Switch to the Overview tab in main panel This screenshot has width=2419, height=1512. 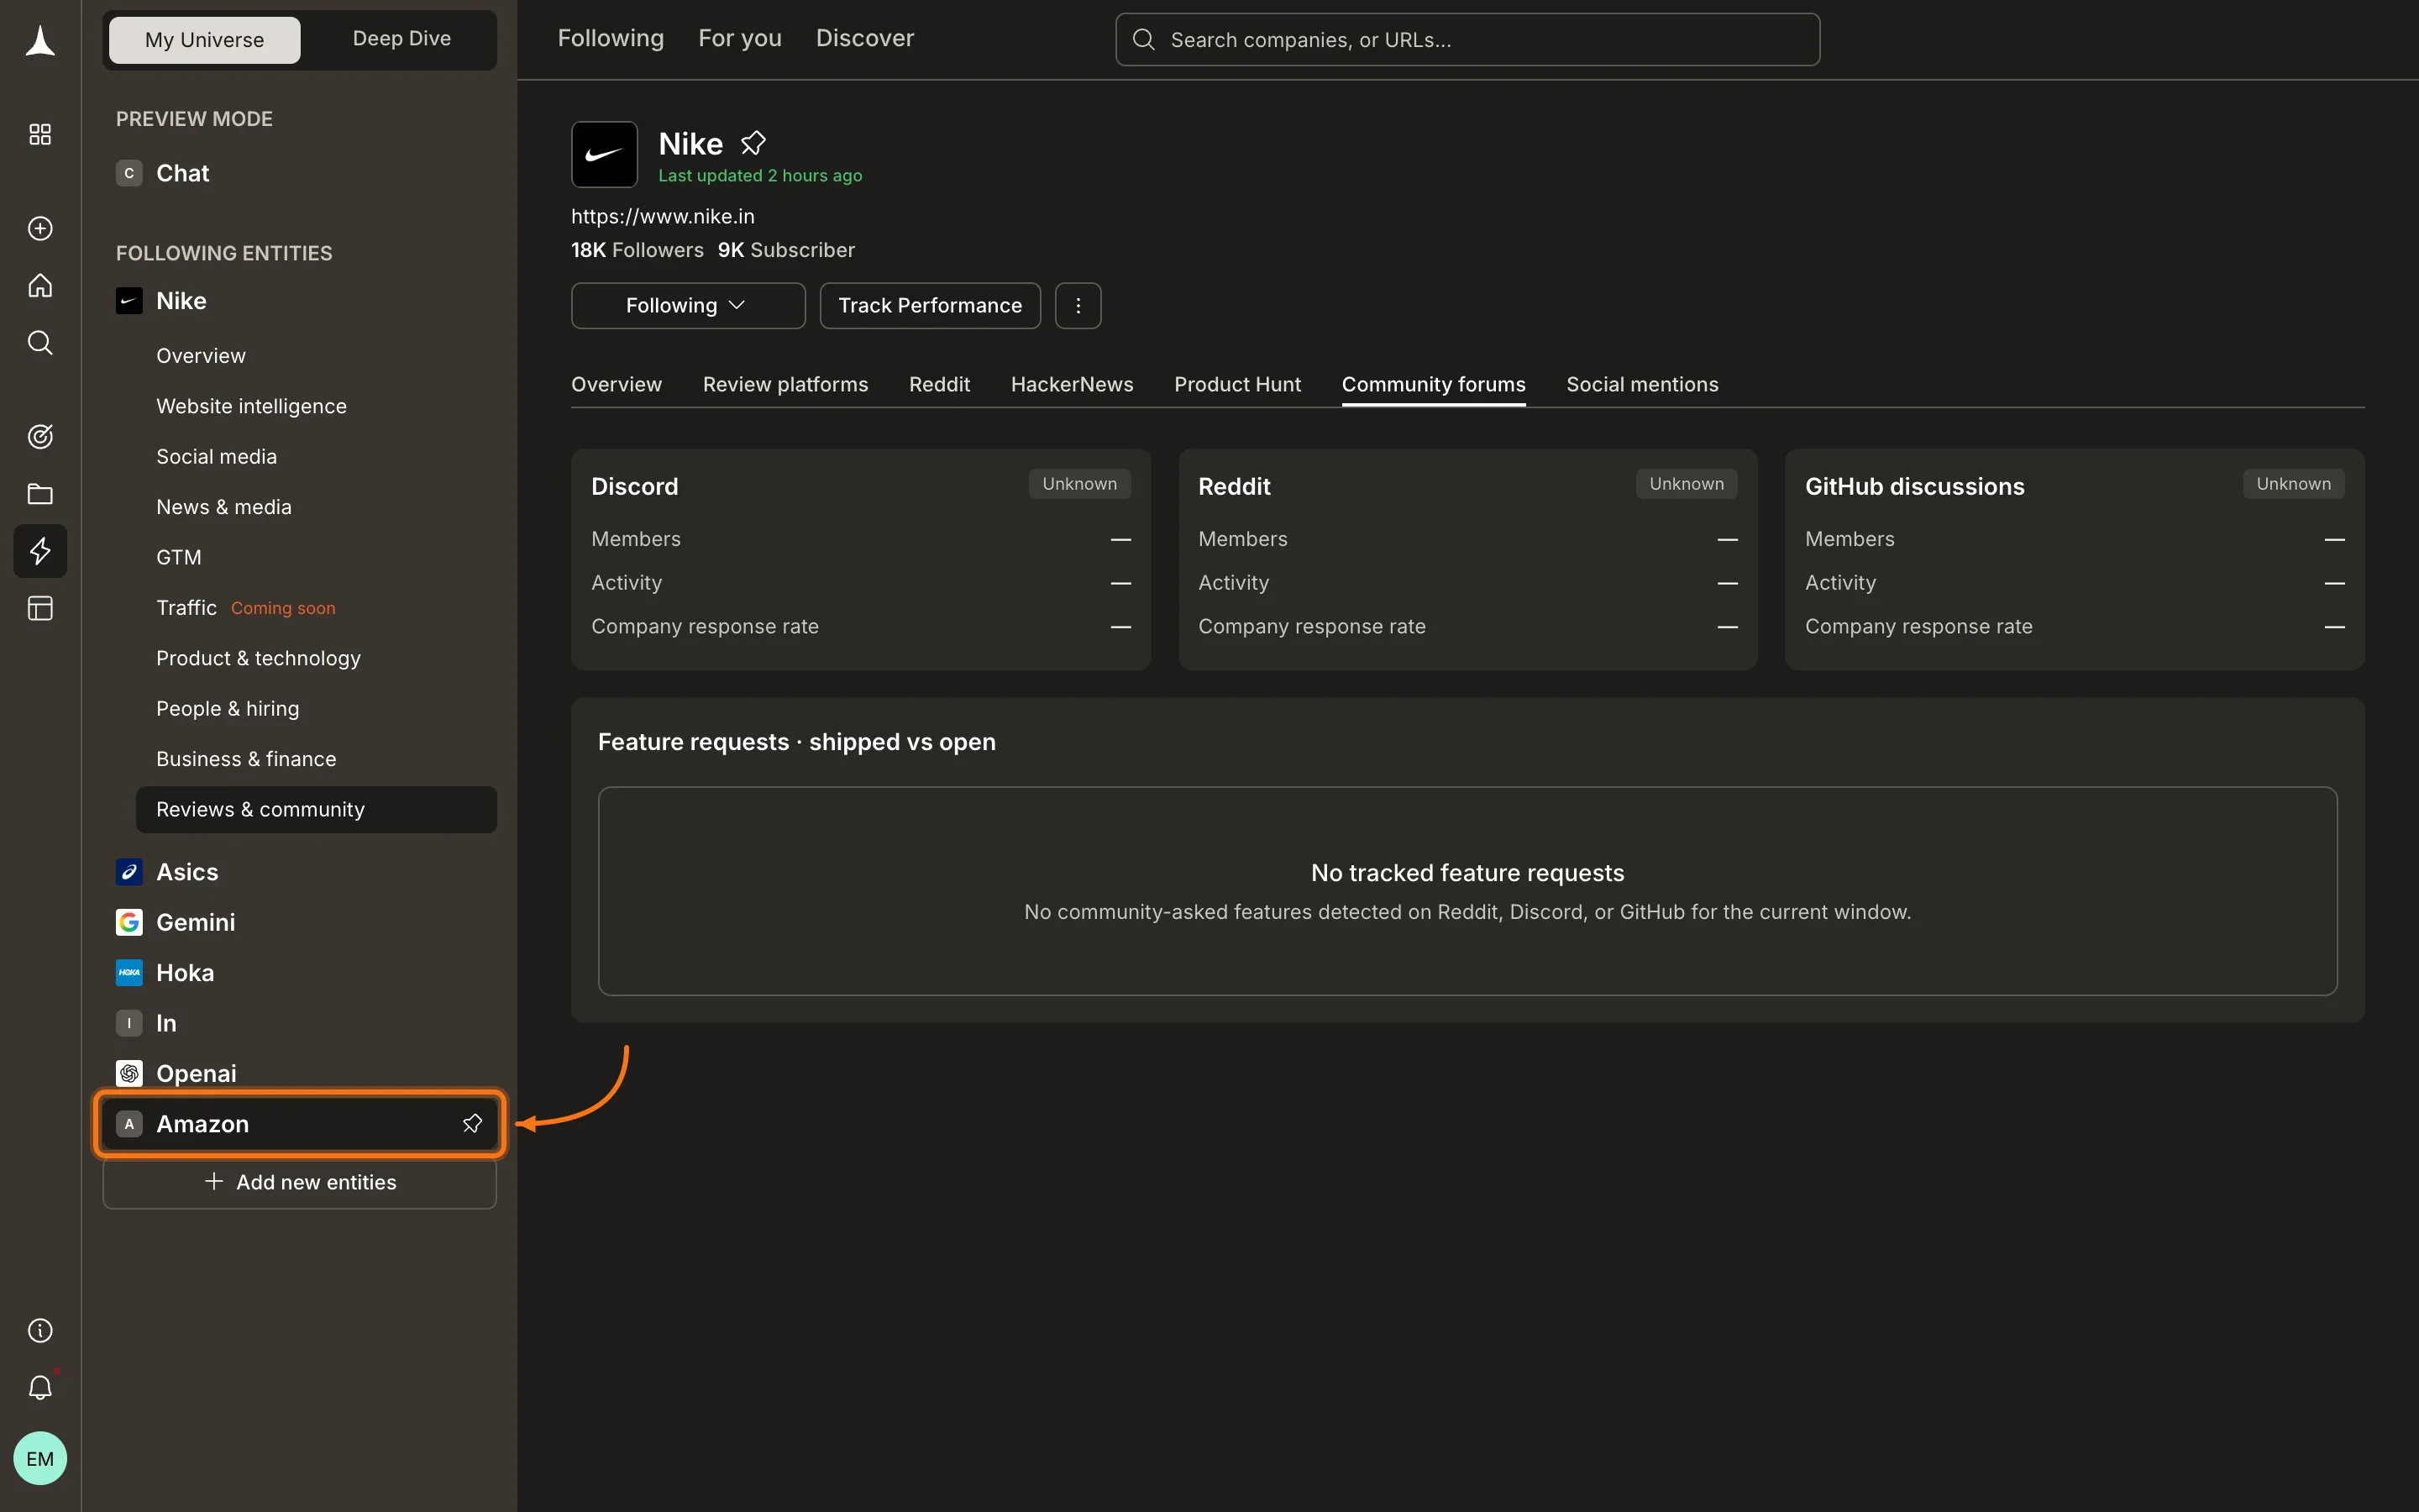tap(616, 384)
